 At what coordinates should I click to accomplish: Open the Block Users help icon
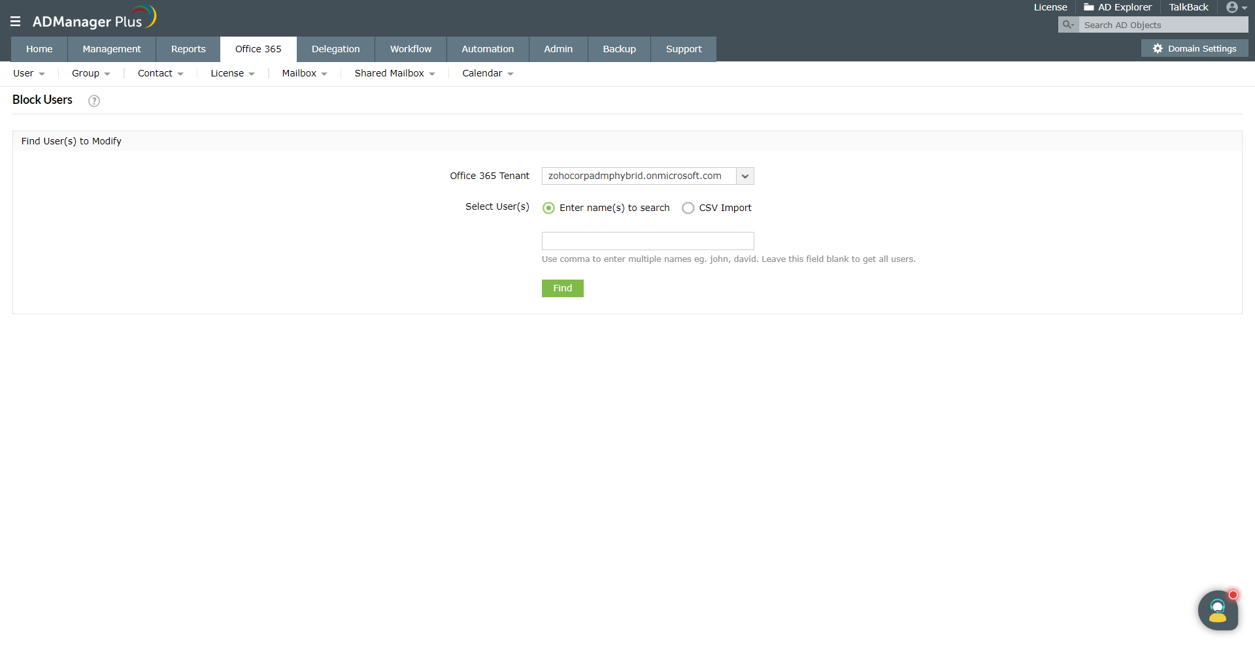tap(94, 101)
